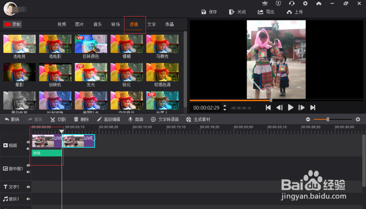Switch to the 音乐 tab
The width and height of the screenshot is (366, 209).
tap(98, 24)
